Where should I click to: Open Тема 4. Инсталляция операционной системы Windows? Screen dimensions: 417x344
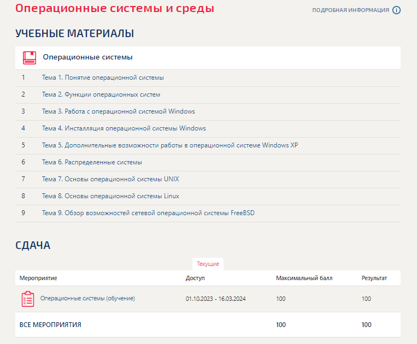(124, 128)
